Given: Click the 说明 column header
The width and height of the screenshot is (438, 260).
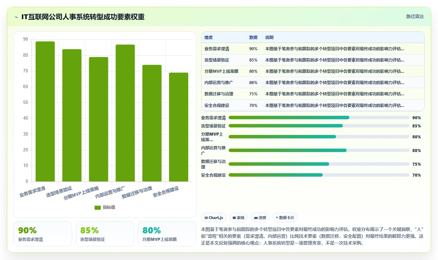Looking at the screenshot, I should [x=269, y=38].
